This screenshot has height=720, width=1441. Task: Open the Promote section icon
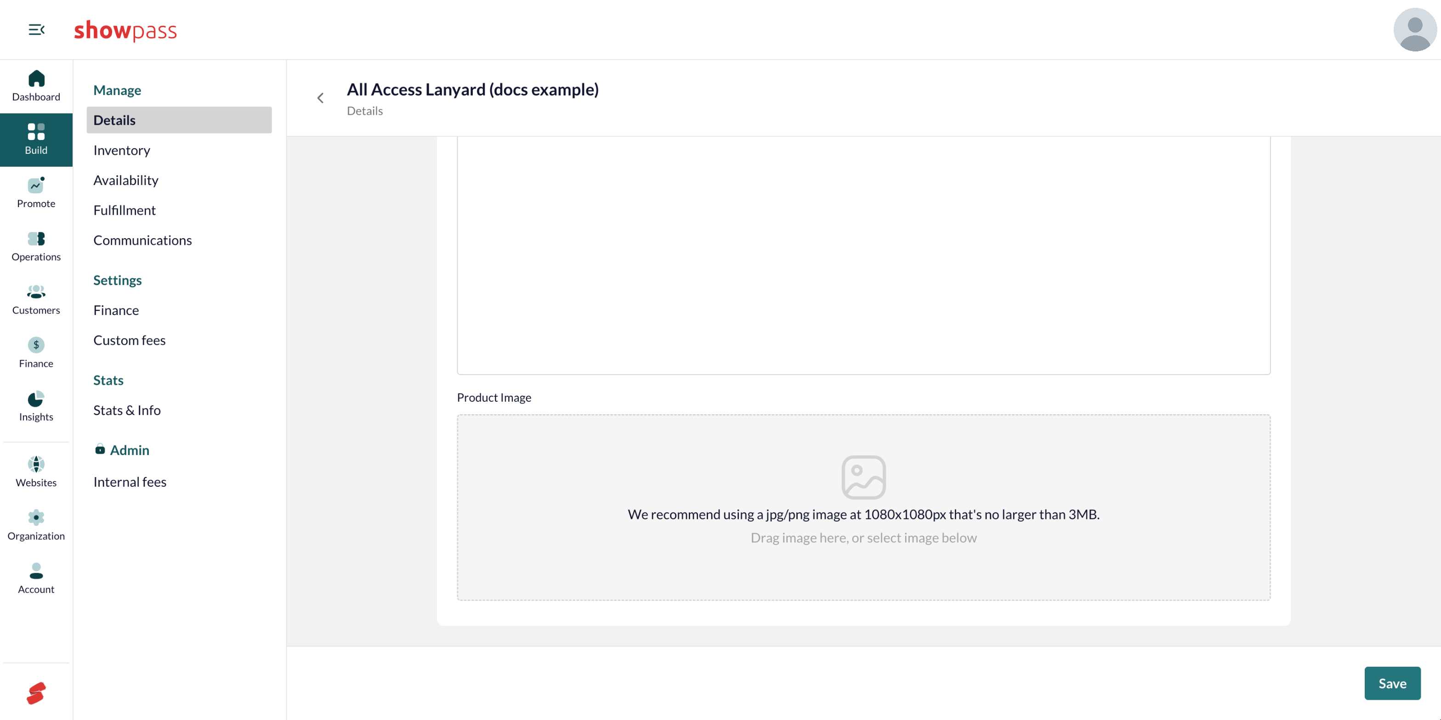pos(36,185)
